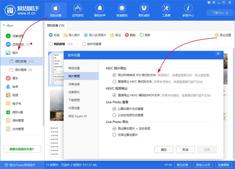Collapse the i4.cn device tree arrow

point(4,25)
